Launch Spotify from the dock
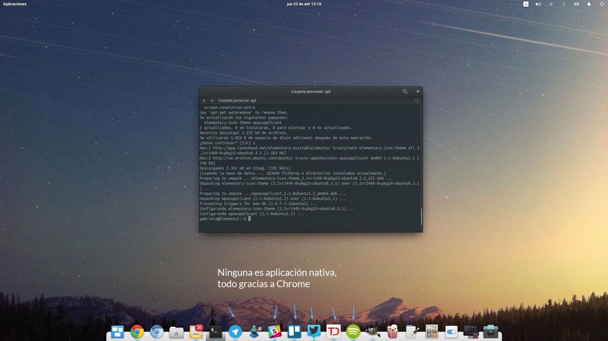The height and width of the screenshot is (341, 608). tap(353, 331)
